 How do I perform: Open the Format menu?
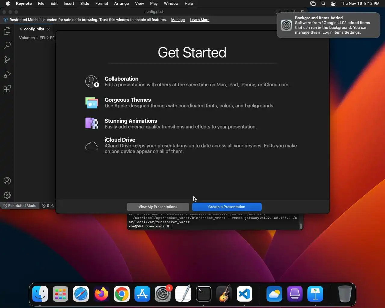102,4
